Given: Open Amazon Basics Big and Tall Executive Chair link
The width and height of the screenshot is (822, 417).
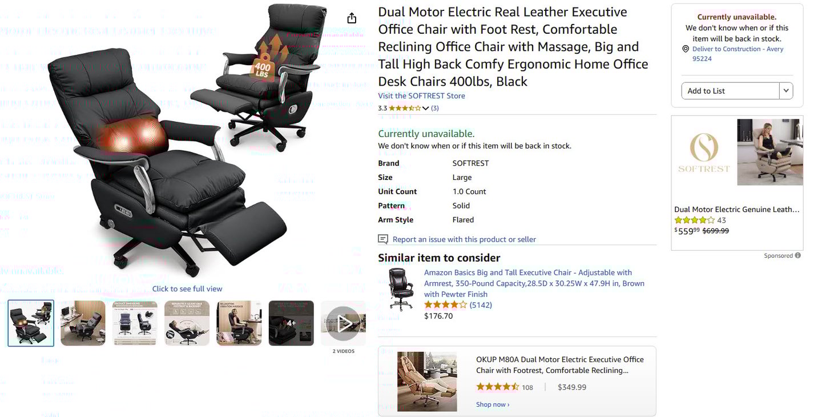Looking at the screenshot, I should pos(534,283).
